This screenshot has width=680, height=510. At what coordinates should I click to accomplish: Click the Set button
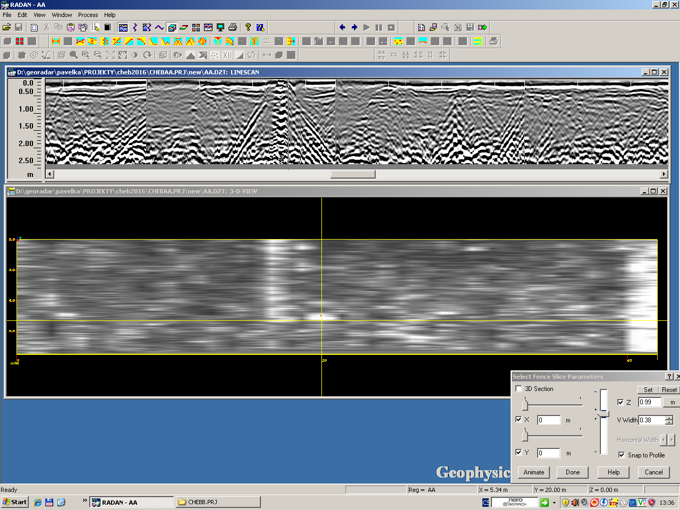click(648, 389)
